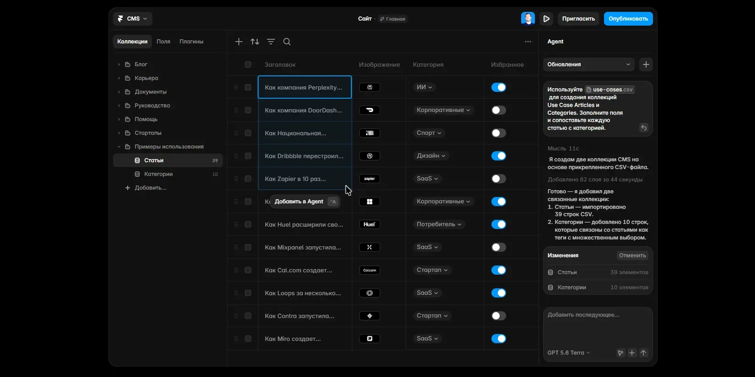Open the user avatar in the top bar
Image resolution: width=755 pixels, height=377 pixels.
pyautogui.click(x=528, y=19)
